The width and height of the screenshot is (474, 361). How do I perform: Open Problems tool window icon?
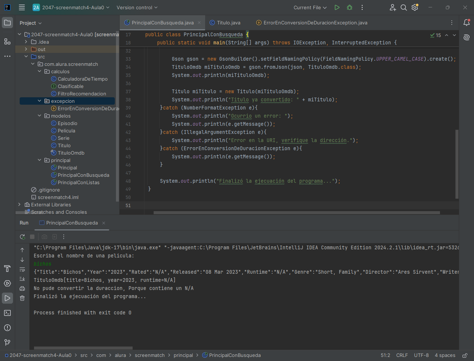(7, 328)
